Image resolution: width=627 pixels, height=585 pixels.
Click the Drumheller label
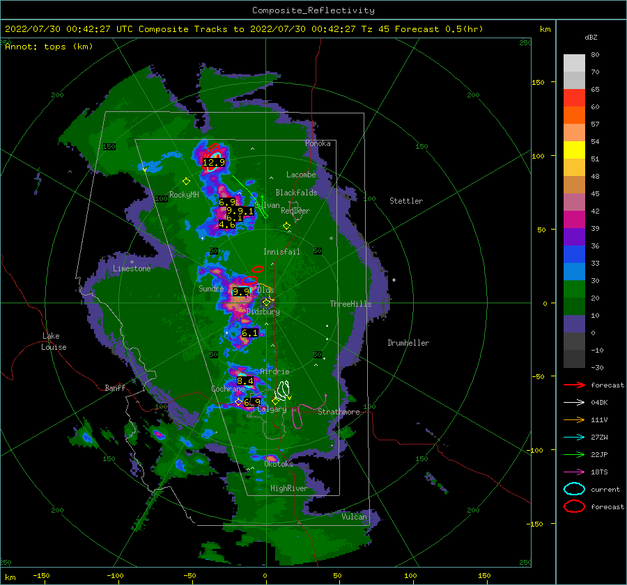pos(408,343)
